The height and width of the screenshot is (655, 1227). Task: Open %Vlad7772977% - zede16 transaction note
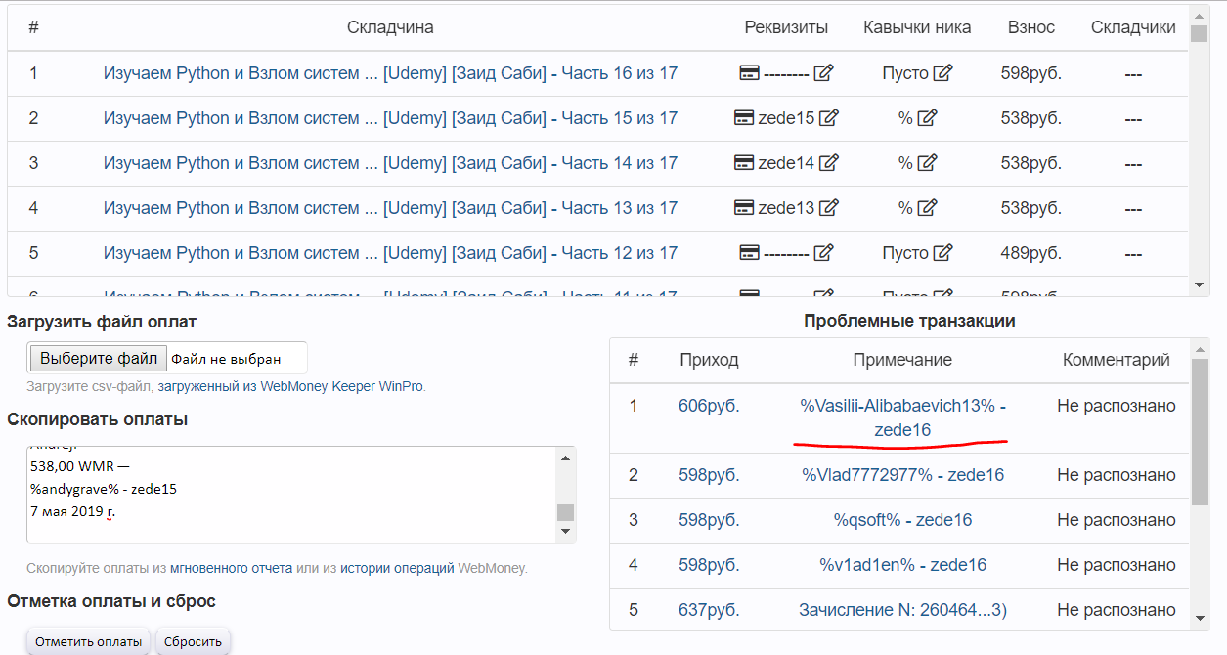902,475
